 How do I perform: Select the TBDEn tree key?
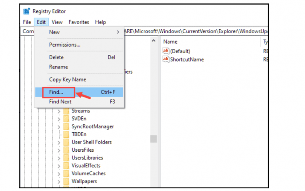click(x=79, y=134)
